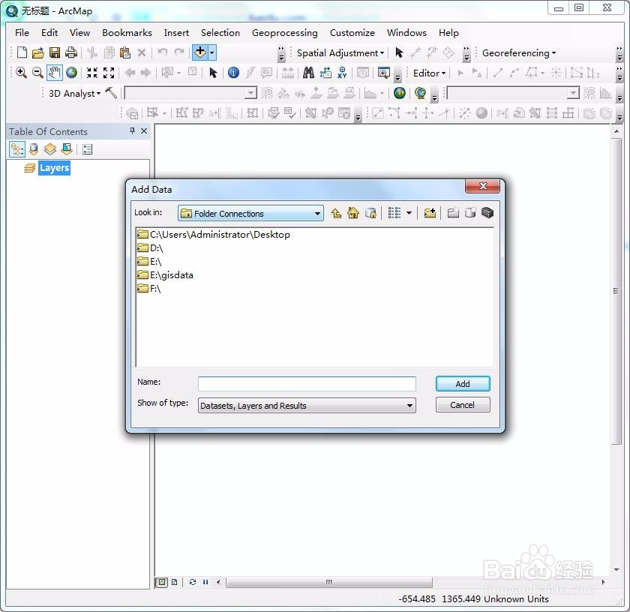The height and width of the screenshot is (612, 630).
Task: Select the D:\ folder connection
Action: [150, 248]
